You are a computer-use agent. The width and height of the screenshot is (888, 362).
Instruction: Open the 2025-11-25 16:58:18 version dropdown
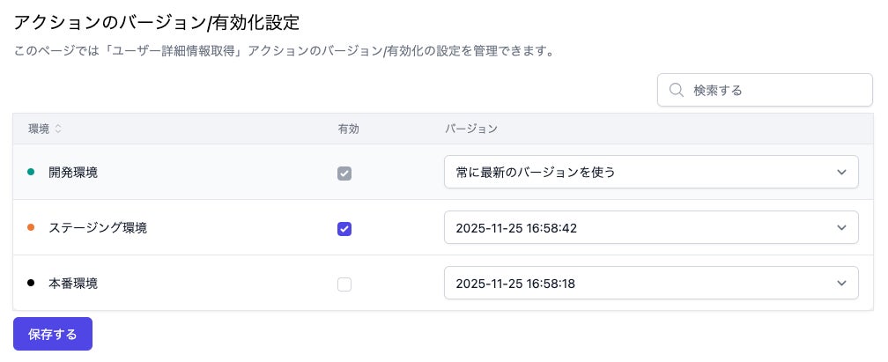(650, 283)
